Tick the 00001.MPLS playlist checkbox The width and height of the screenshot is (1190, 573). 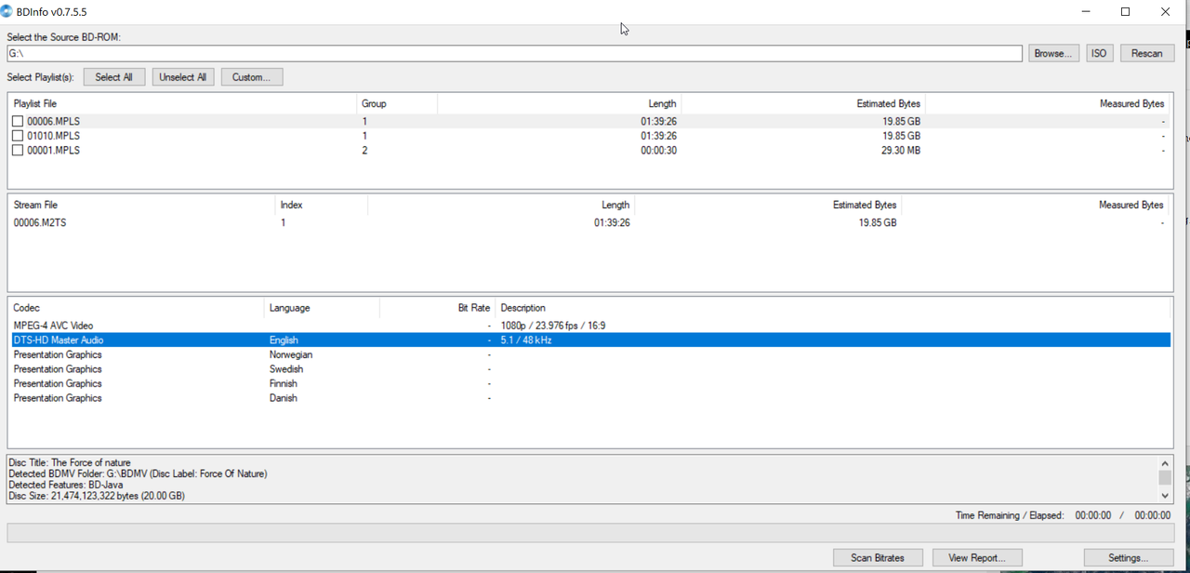[18, 150]
